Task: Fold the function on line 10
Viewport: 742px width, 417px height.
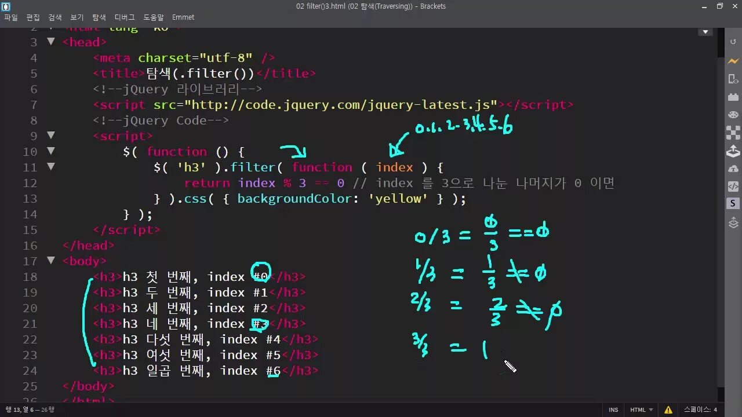Action: click(51, 151)
